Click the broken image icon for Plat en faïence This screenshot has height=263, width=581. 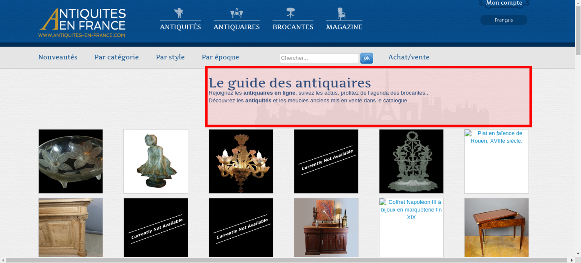click(x=468, y=133)
